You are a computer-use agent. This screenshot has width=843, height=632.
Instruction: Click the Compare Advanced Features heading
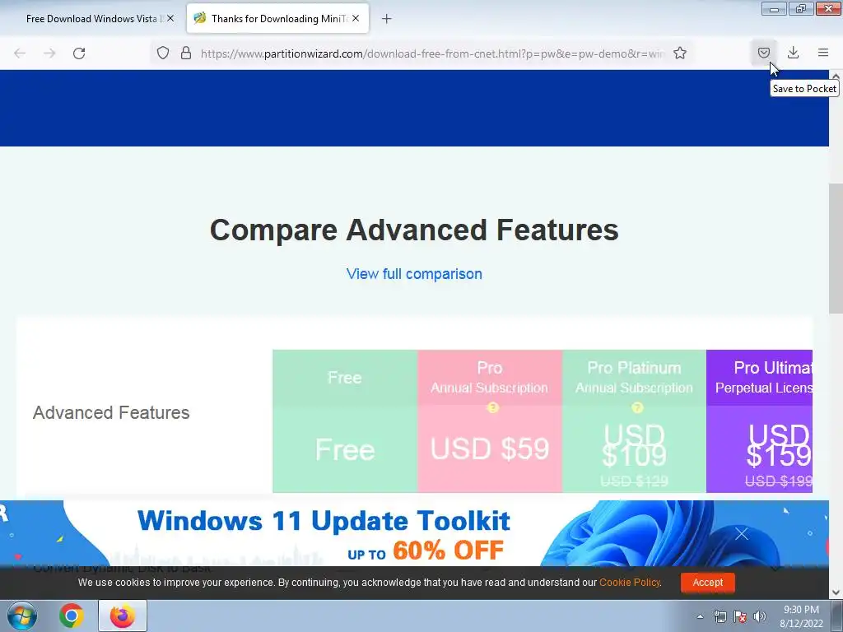pyautogui.click(x=414, y=230)
